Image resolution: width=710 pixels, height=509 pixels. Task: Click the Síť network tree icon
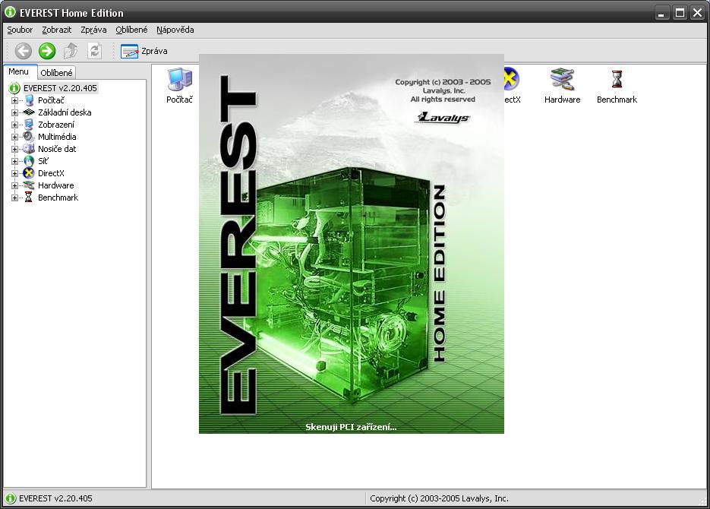(29, 161)
